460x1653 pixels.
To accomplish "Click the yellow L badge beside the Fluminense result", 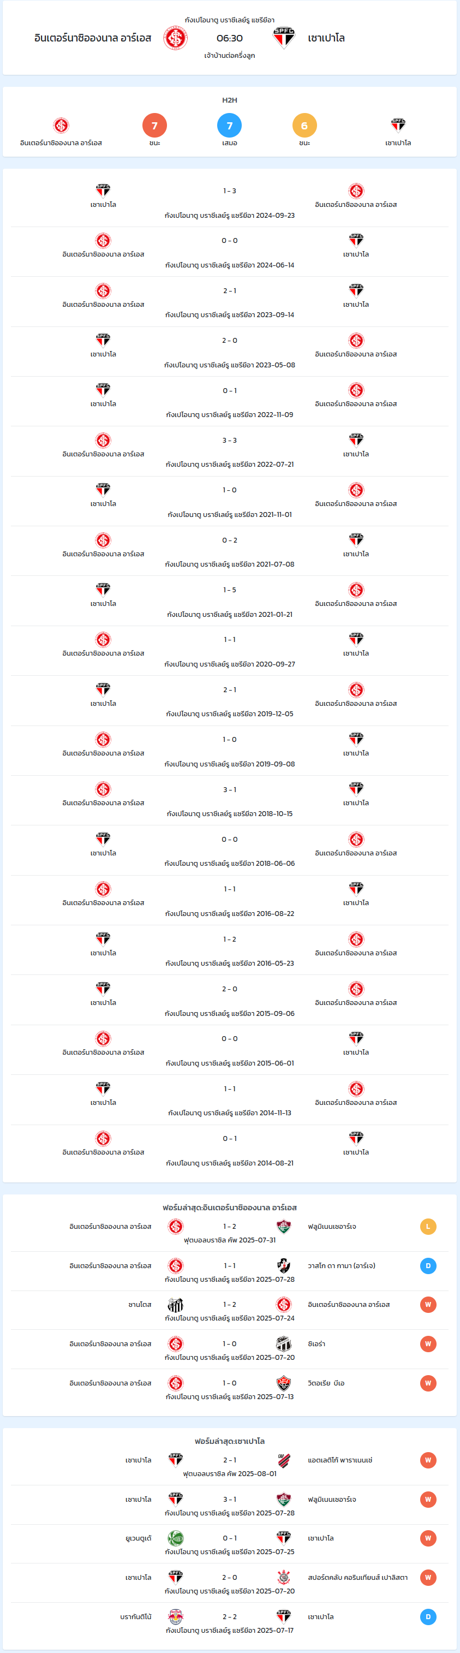I will (x=428, y=1226).
